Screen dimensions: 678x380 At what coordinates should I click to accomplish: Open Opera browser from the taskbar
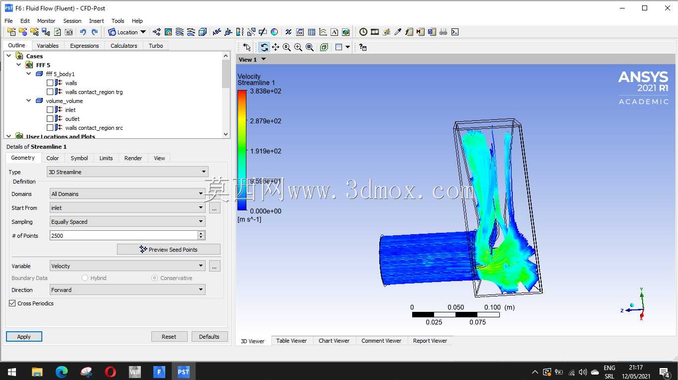[x=111, y=372]
